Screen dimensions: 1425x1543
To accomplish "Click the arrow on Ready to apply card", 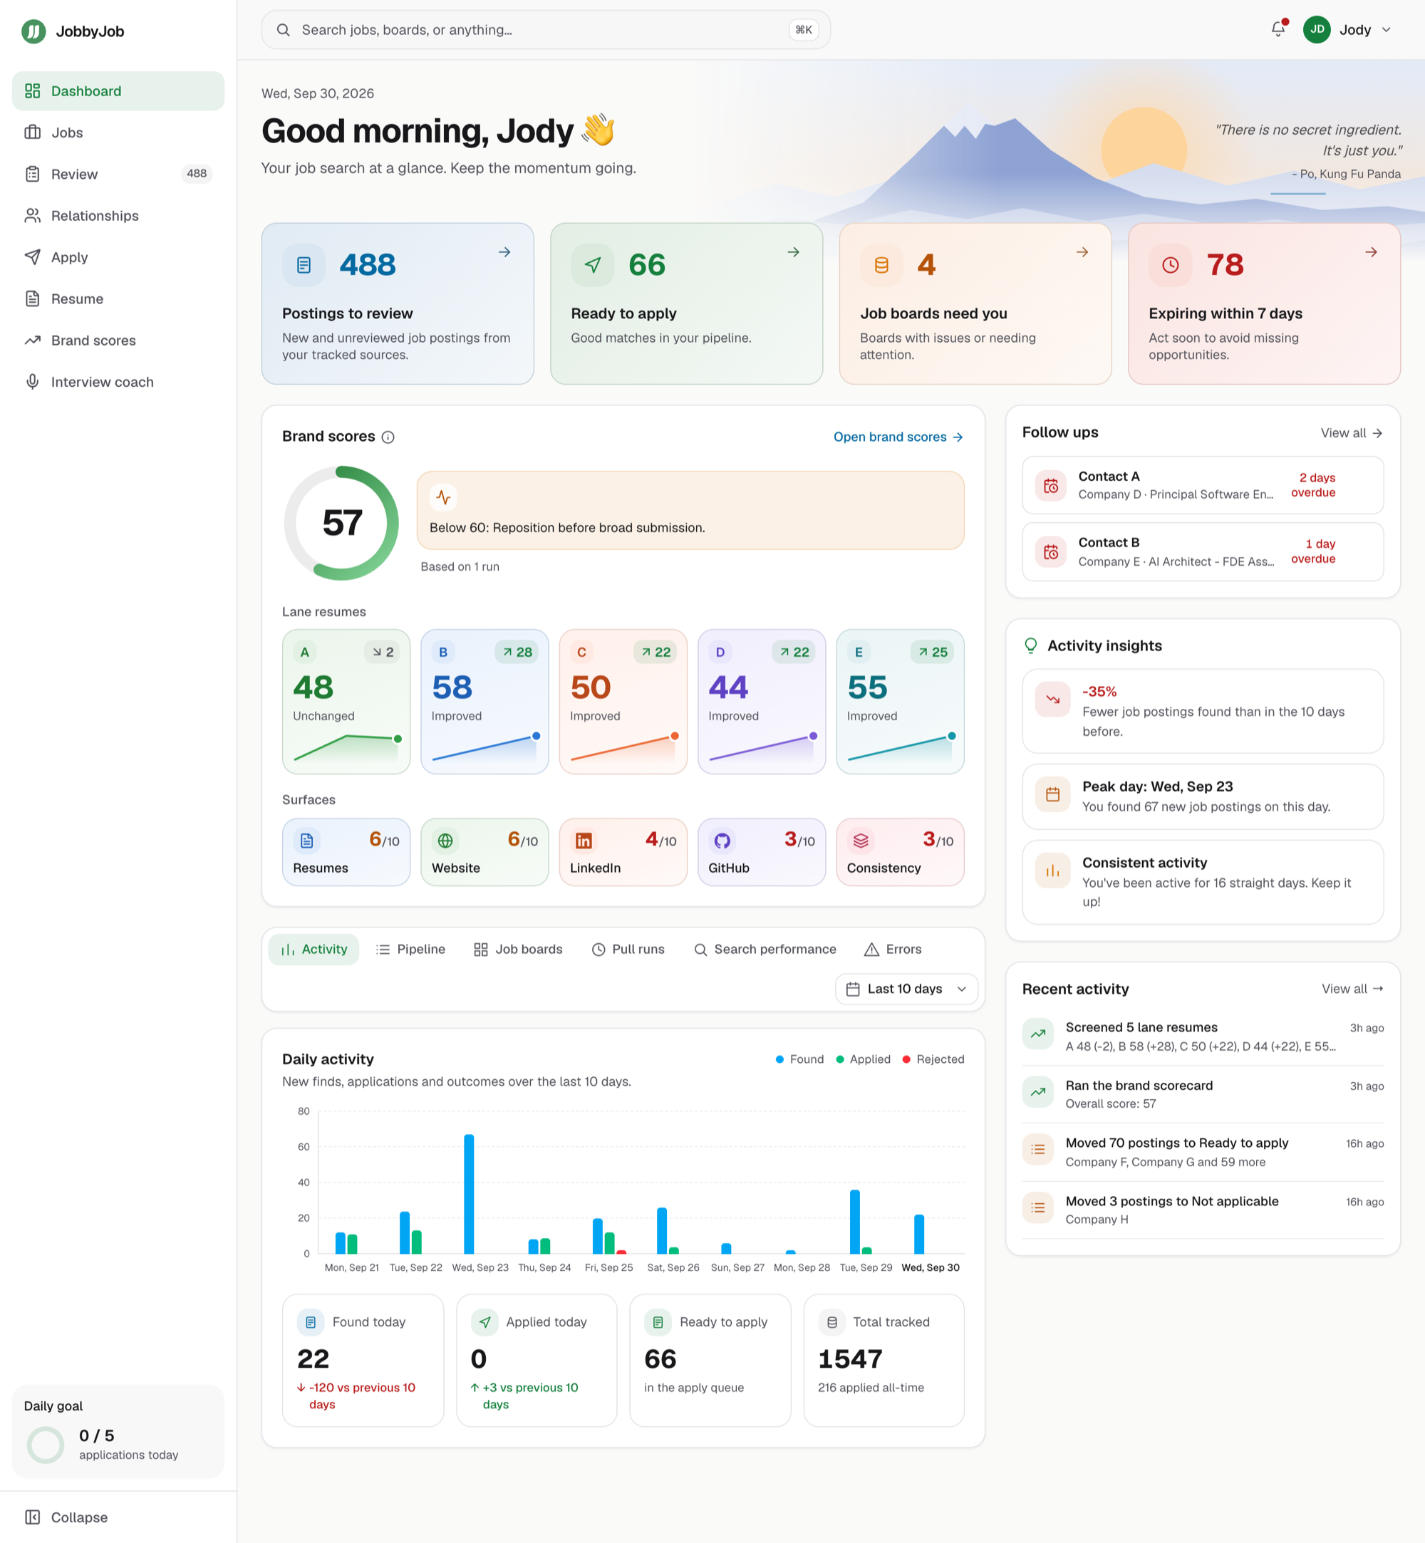I will [793, 252].
